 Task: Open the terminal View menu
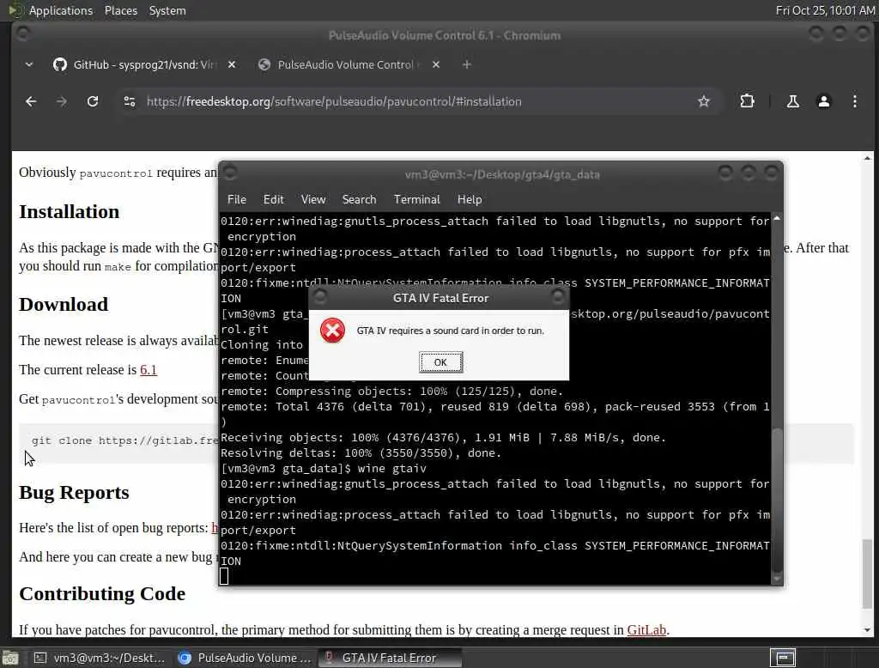[313, 200]
